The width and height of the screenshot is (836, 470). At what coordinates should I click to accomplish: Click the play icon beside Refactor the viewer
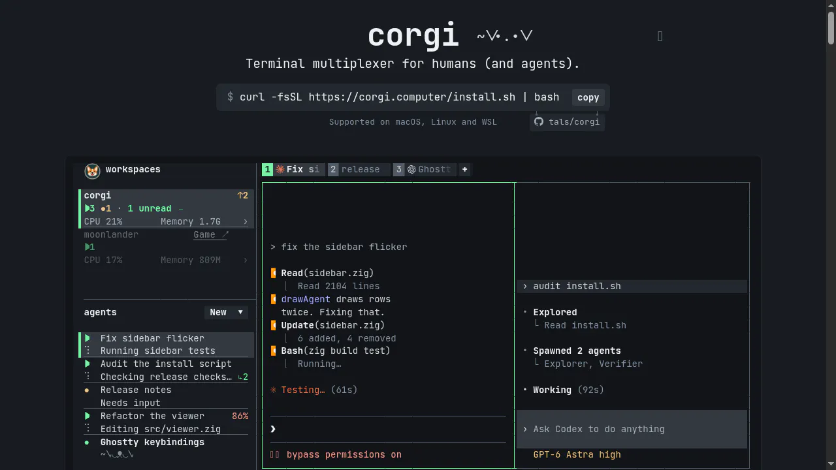click(88, 416)
